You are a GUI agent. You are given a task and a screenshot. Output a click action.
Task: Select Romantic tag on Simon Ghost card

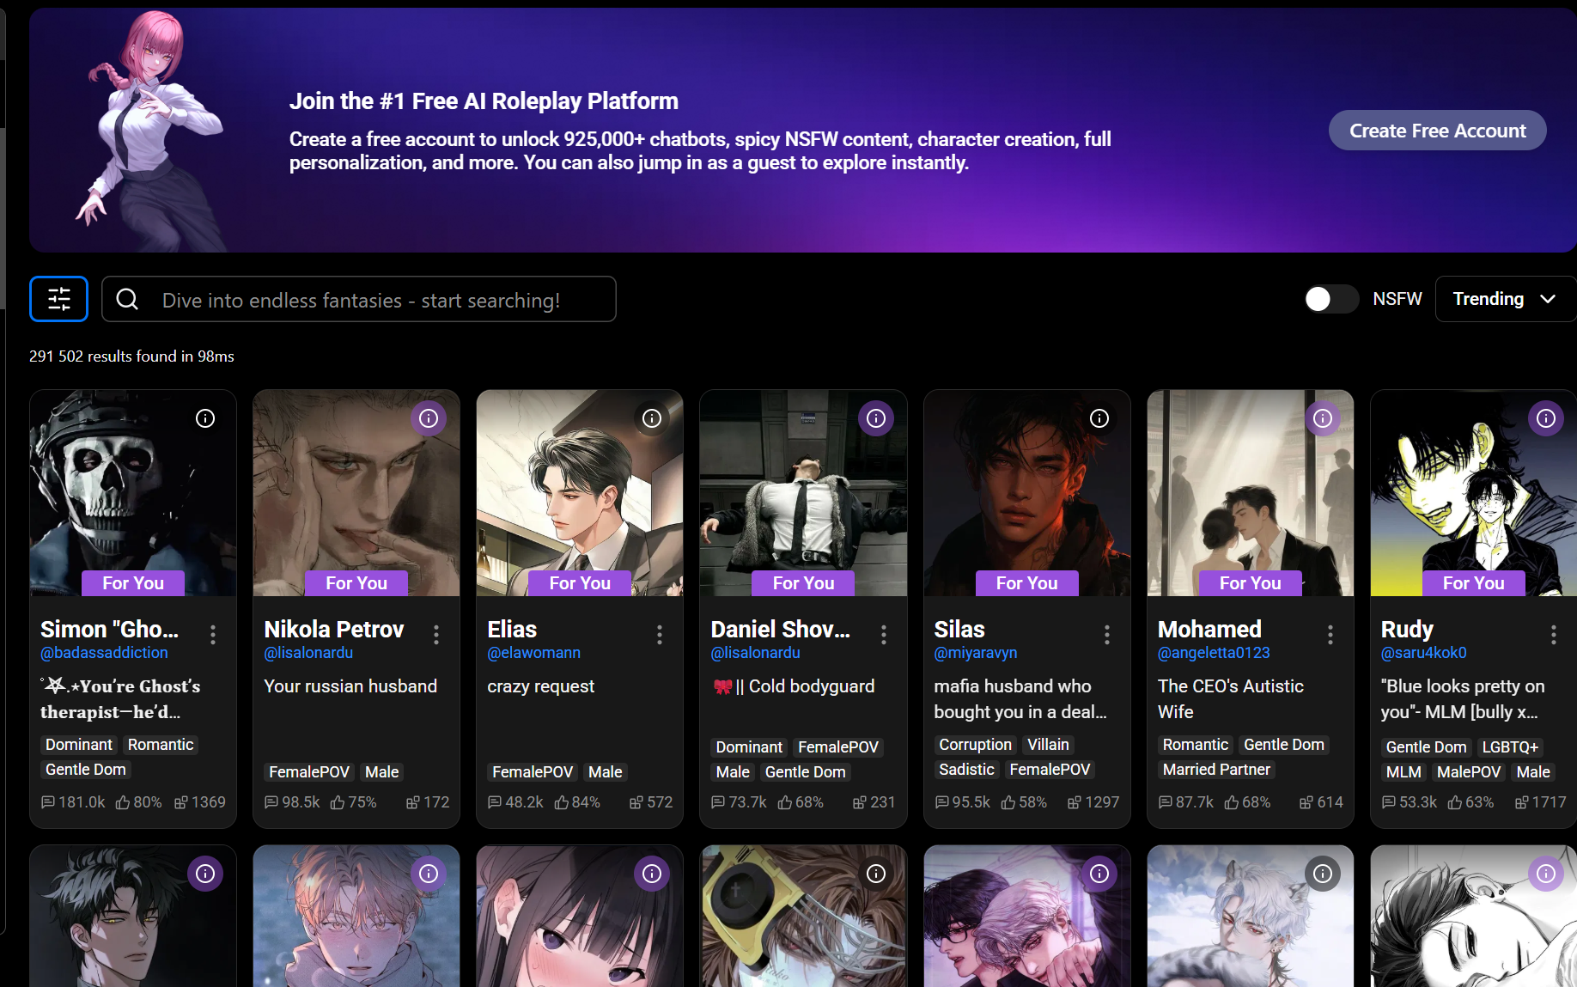click(x=161, y=745)
